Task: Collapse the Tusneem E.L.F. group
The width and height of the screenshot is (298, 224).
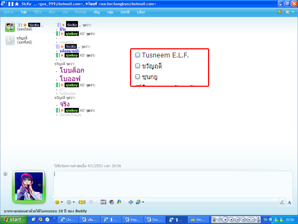Action: 138,55
